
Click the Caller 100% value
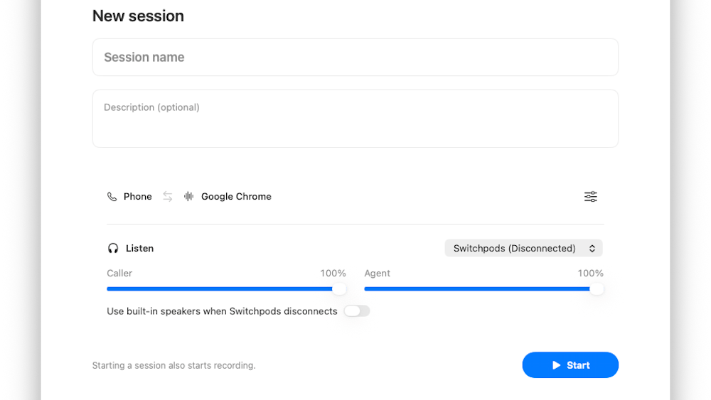333,273
